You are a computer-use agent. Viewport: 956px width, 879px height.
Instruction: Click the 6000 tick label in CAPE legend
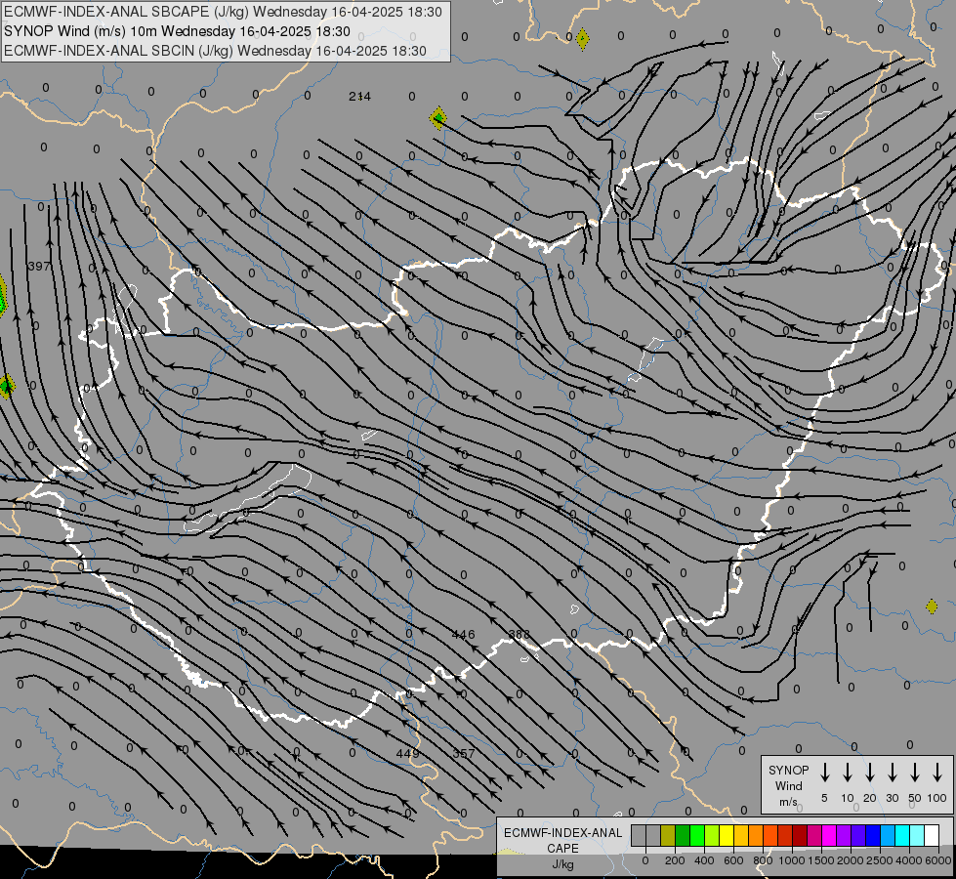tap(938, 860)
